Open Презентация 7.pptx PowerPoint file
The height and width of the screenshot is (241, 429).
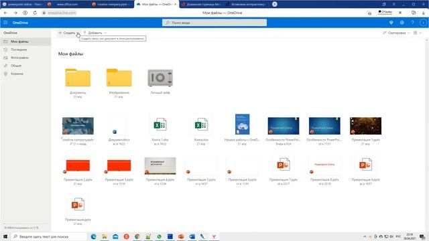tap(284, 165)
